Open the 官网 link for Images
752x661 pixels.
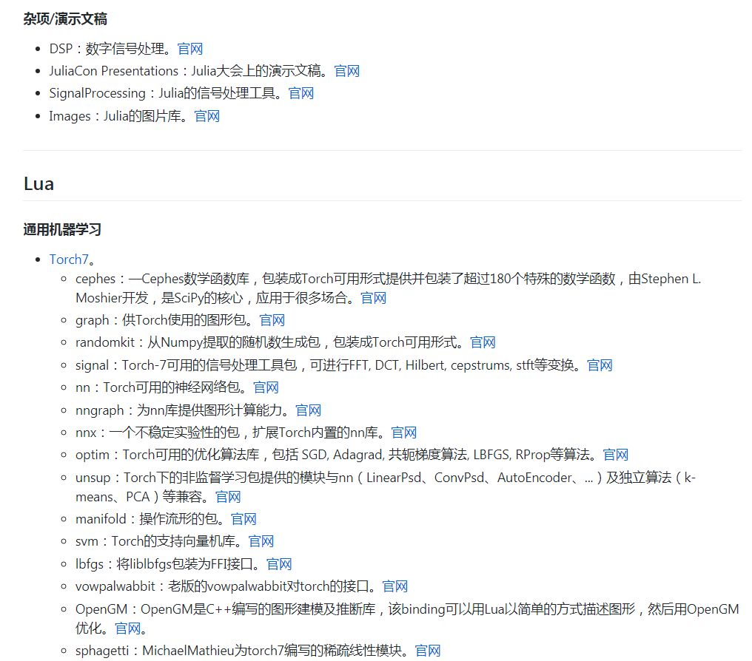207,116
